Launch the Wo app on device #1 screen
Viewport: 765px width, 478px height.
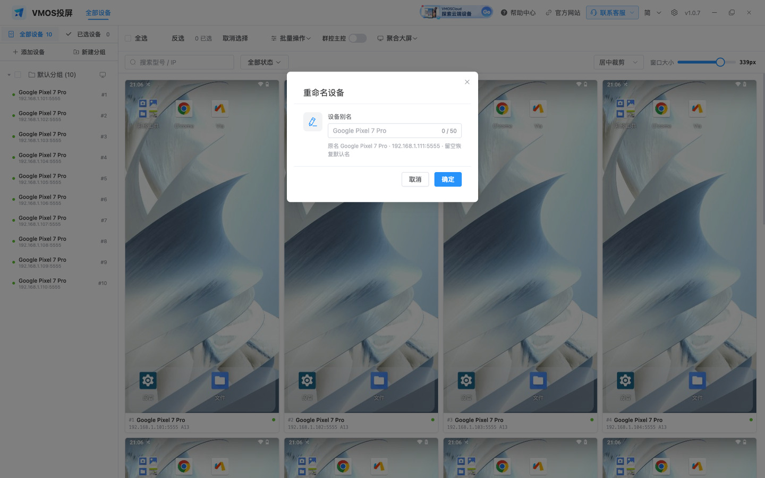tap(220, 109)
